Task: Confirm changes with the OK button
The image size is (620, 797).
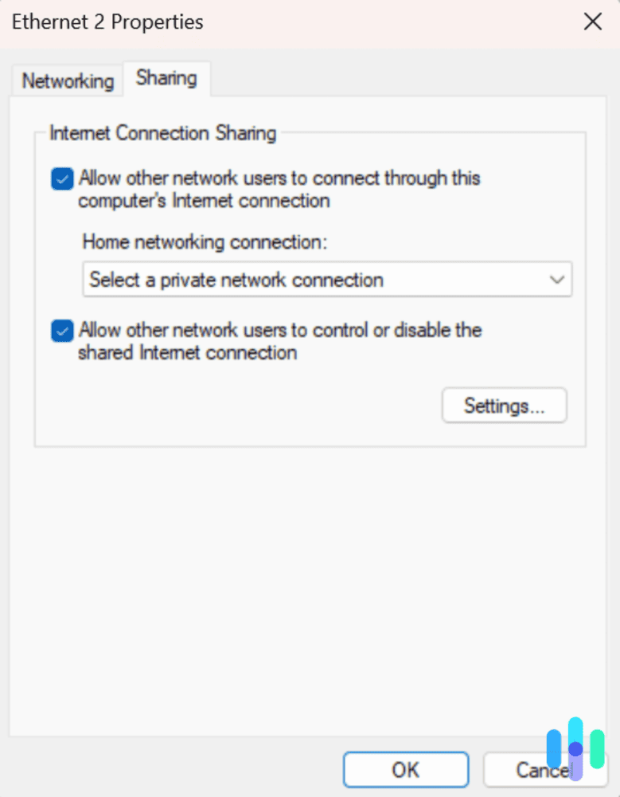Action: (406, 769)
